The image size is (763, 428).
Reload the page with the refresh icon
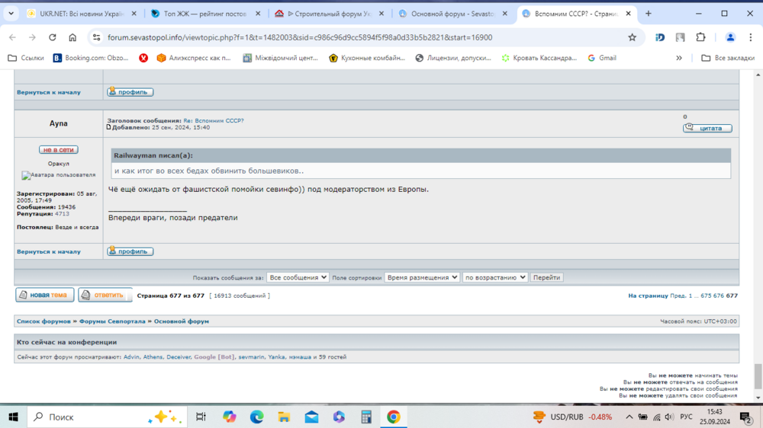point(52,37)
